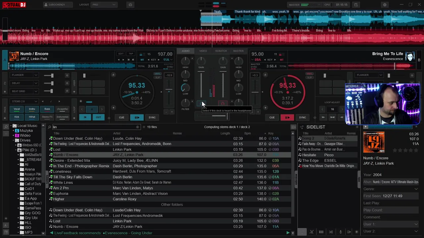The height and width of the screenshot is (238, 424).
Task: Click the left deck eject icon
Action: (113, 75)
